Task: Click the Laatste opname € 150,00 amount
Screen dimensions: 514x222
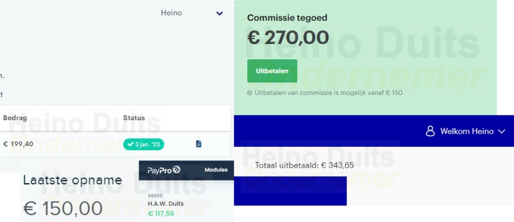Action: tap(63, 208)
